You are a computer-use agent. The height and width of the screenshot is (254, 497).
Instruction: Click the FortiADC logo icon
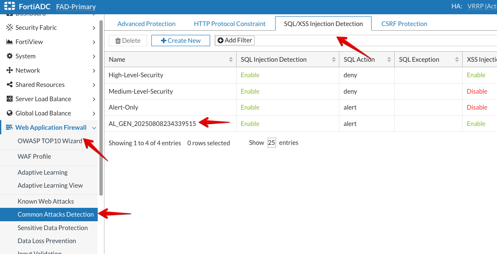point(9,6)
